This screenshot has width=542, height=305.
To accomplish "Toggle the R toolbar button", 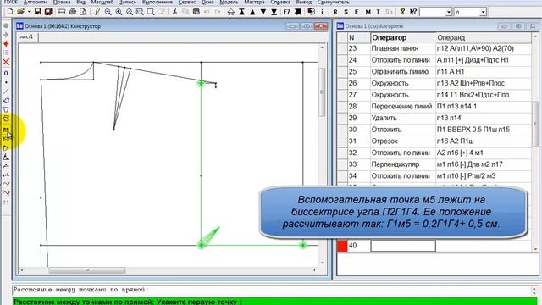I will [335, 12].
